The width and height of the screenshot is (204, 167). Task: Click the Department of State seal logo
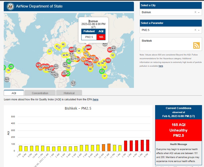10,6
